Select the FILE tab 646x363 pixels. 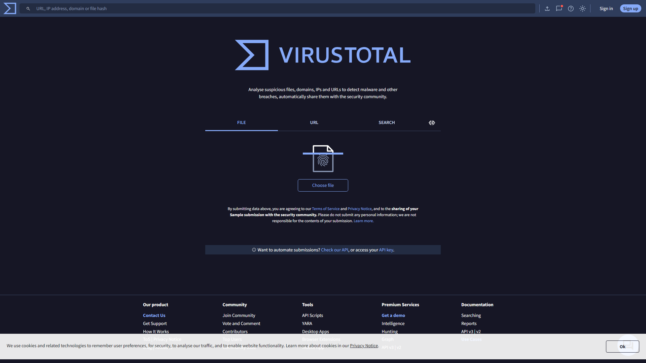click(241, 123)
